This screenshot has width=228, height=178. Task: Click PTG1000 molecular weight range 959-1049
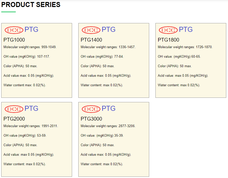[x=30, y=47]
